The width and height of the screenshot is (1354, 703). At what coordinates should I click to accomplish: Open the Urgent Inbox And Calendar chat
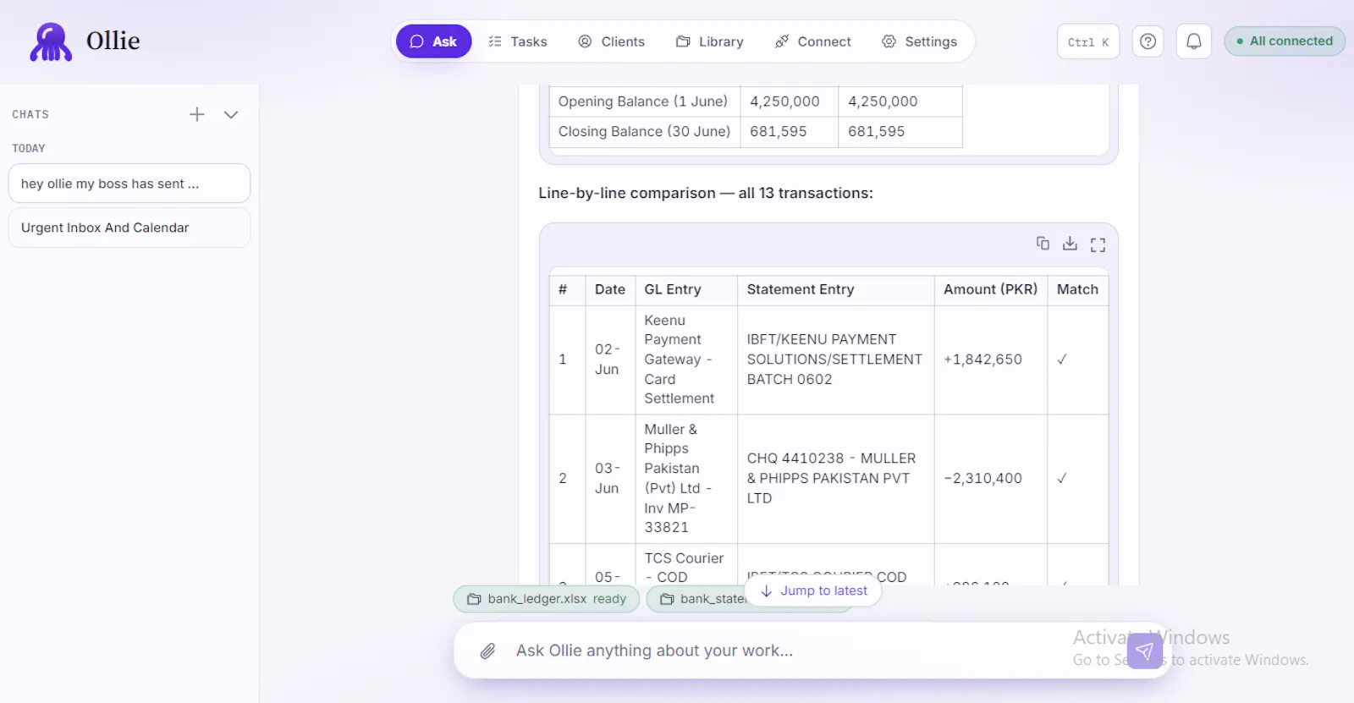pos(129,228)
